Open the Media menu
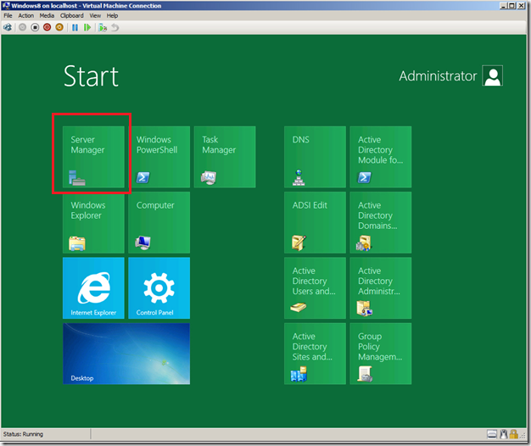This screenshot has width=531, height=446. click(x=47, y=15)
